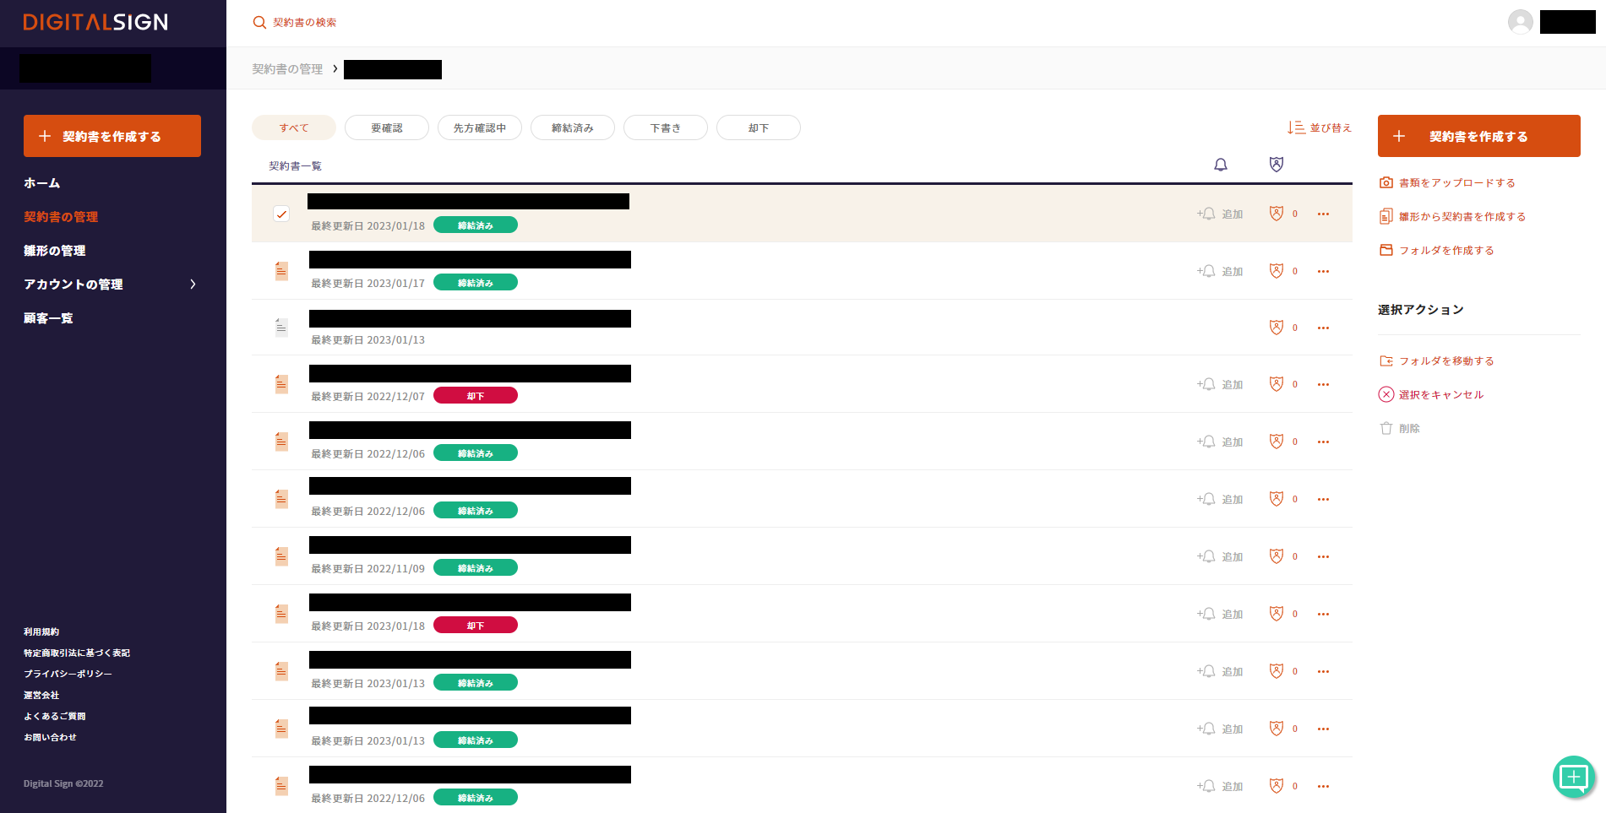Switch to the 下書き filter tab
This screenshot has width=1606, height=813.
pyautogui.click(x=665, y=127)
